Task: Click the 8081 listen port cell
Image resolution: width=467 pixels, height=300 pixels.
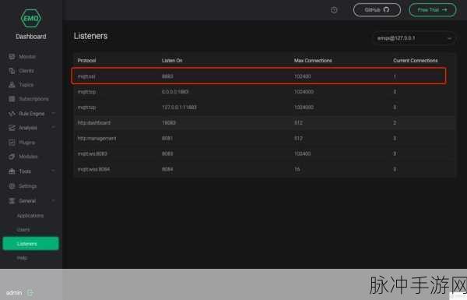Action: [167, 139]
